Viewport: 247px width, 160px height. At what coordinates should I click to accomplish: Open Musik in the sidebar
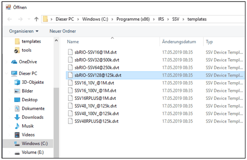28,126
